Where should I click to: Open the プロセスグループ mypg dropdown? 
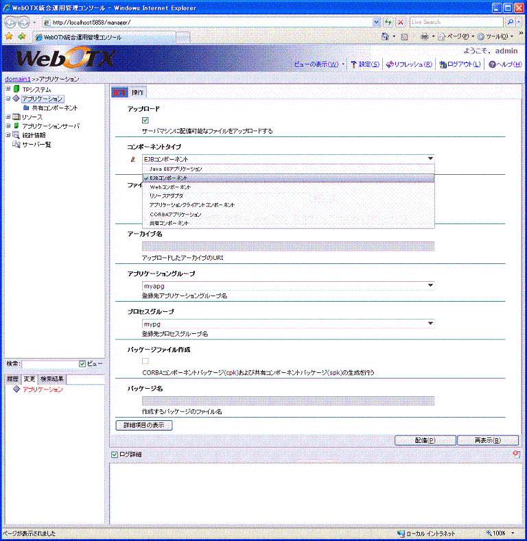pyautogui.click(x=430, y=323)
